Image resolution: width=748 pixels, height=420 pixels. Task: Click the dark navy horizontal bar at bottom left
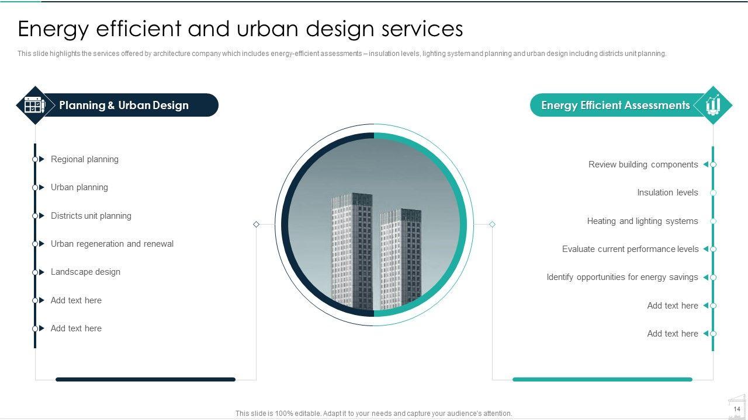point(146,380)
